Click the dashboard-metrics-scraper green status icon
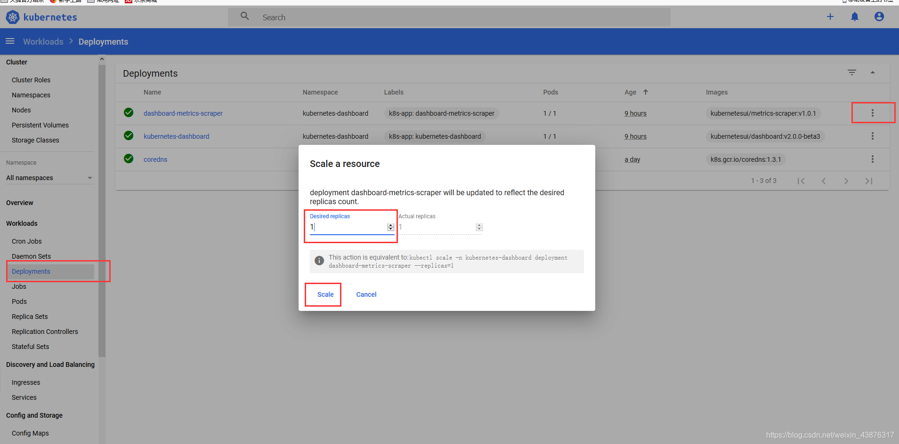Image resolution: width=899 pixels, height=444 pixels. [129, 112]
